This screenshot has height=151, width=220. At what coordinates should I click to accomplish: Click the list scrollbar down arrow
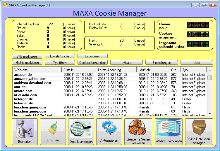coord(210,114)
